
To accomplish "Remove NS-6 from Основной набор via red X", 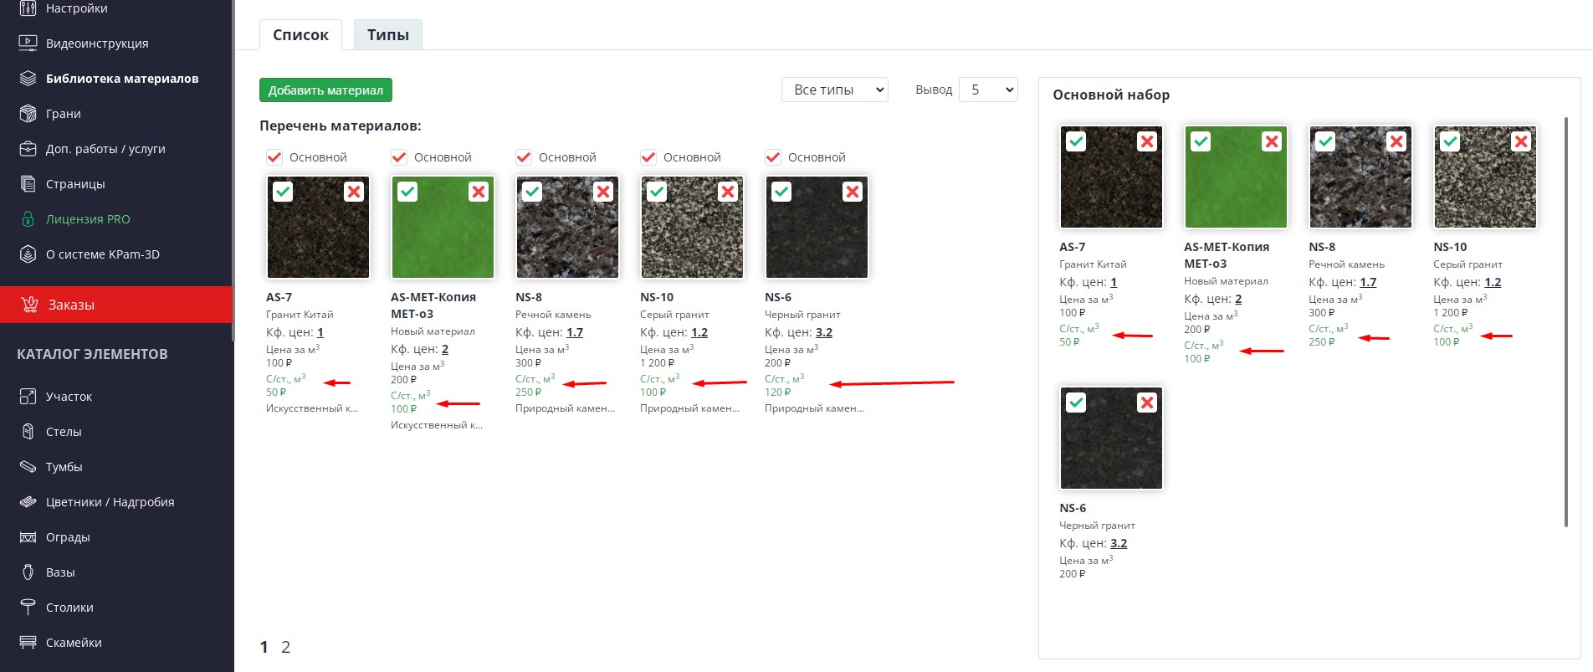I will 1147,403.
